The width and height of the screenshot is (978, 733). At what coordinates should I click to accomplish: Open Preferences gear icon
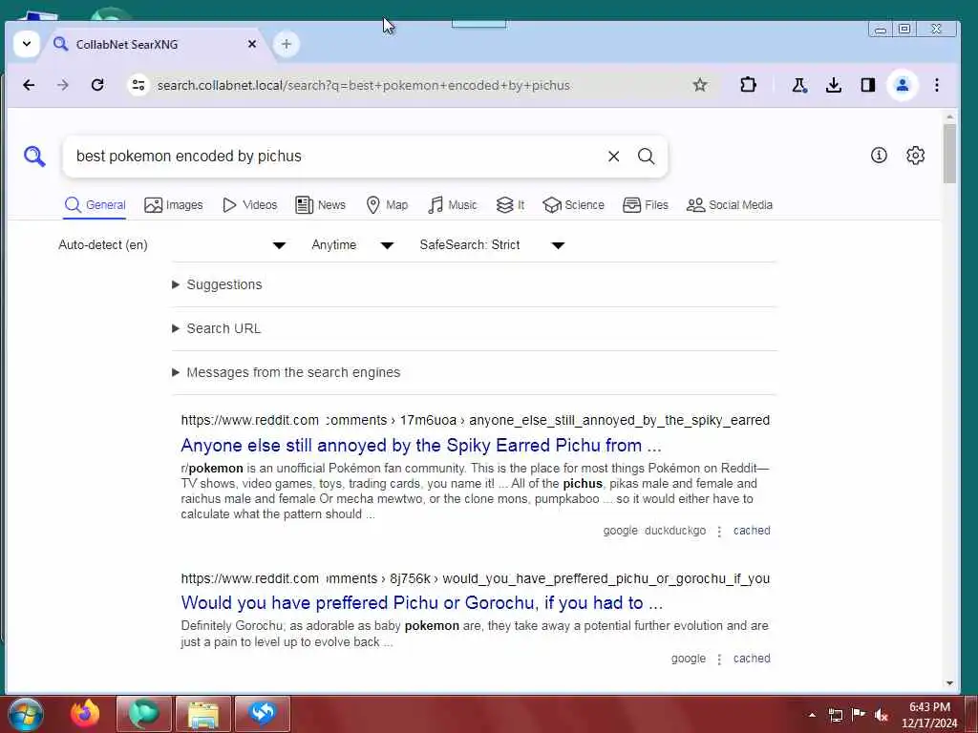click(x=915, y=155)
